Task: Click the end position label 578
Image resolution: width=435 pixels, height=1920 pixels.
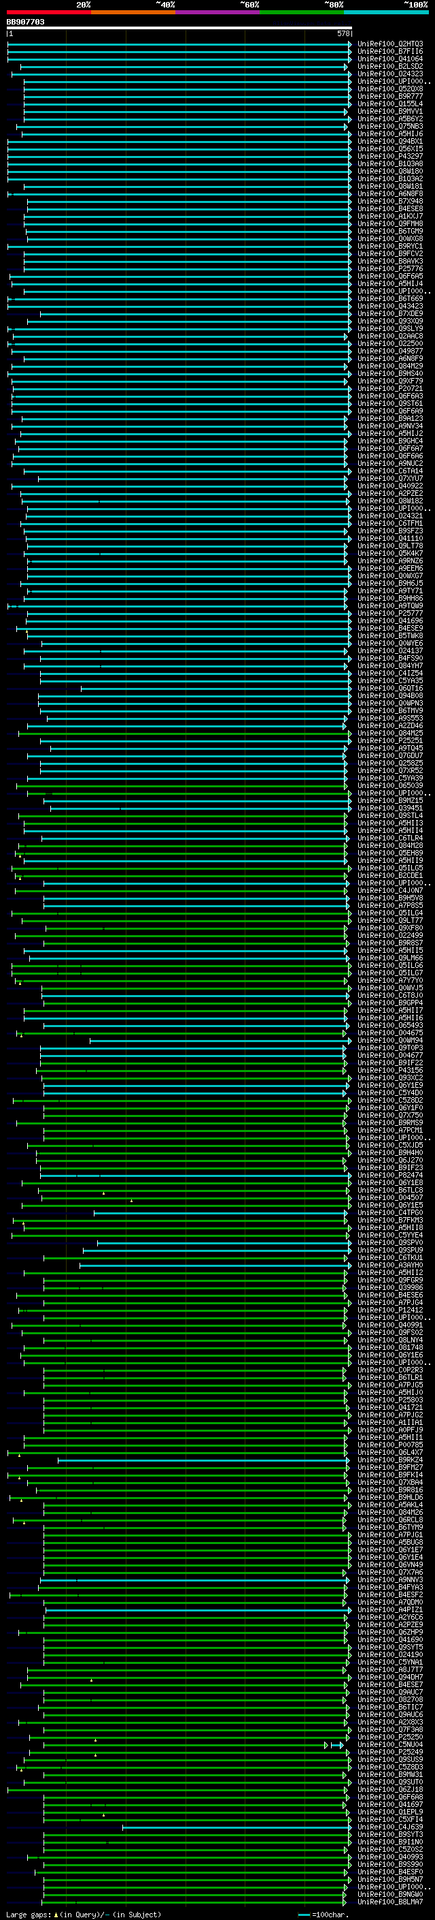Action: pyautogui.click(x=343, y=33)
